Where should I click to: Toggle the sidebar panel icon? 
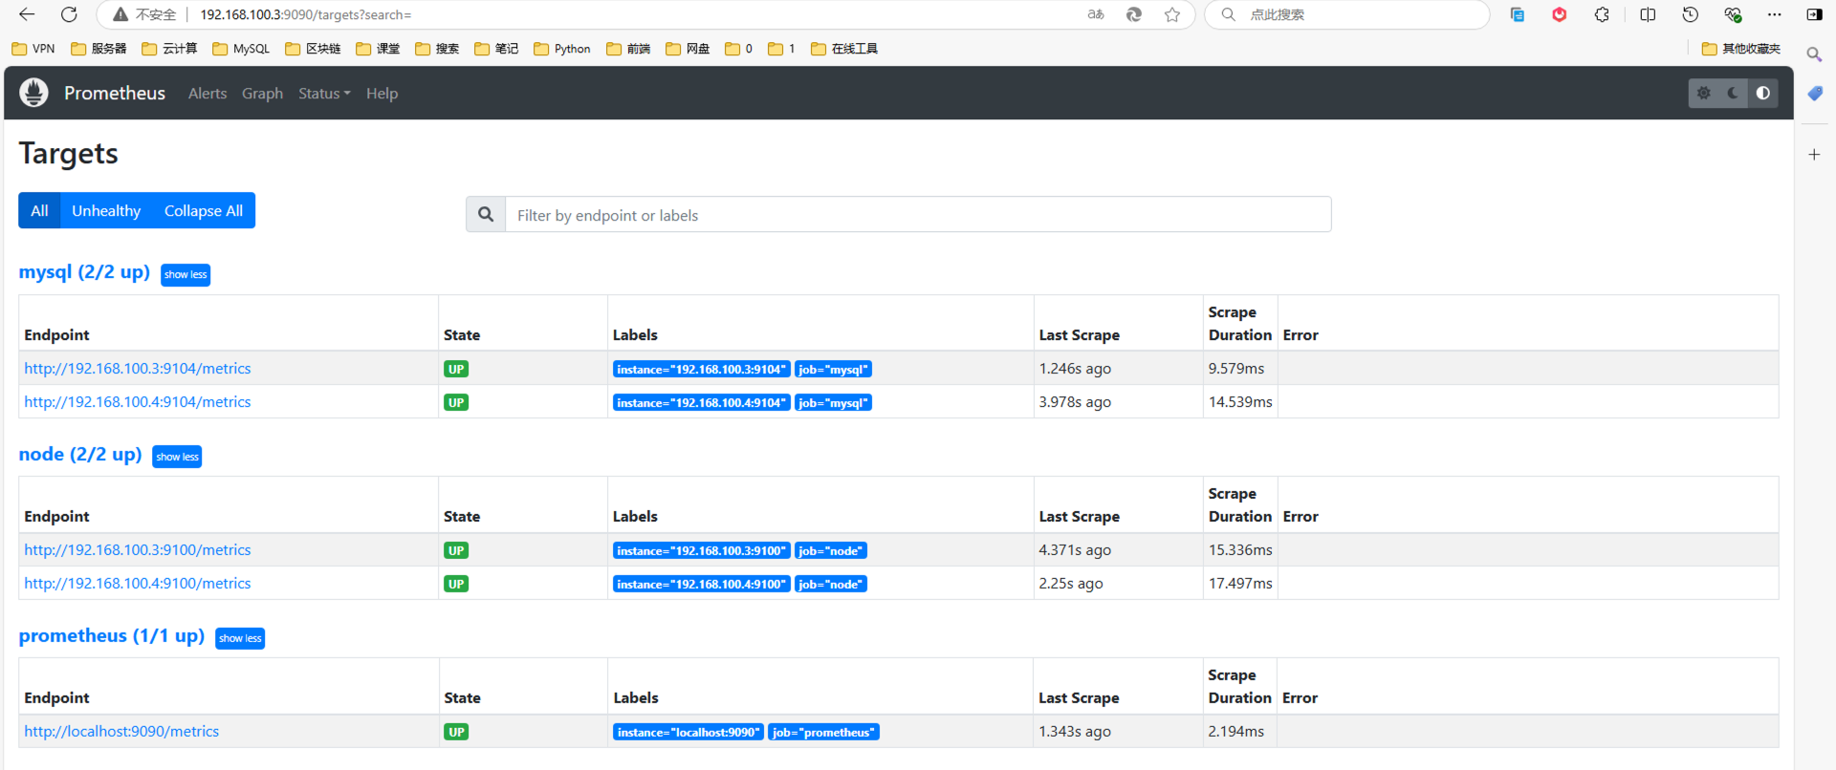(1814, 14)
